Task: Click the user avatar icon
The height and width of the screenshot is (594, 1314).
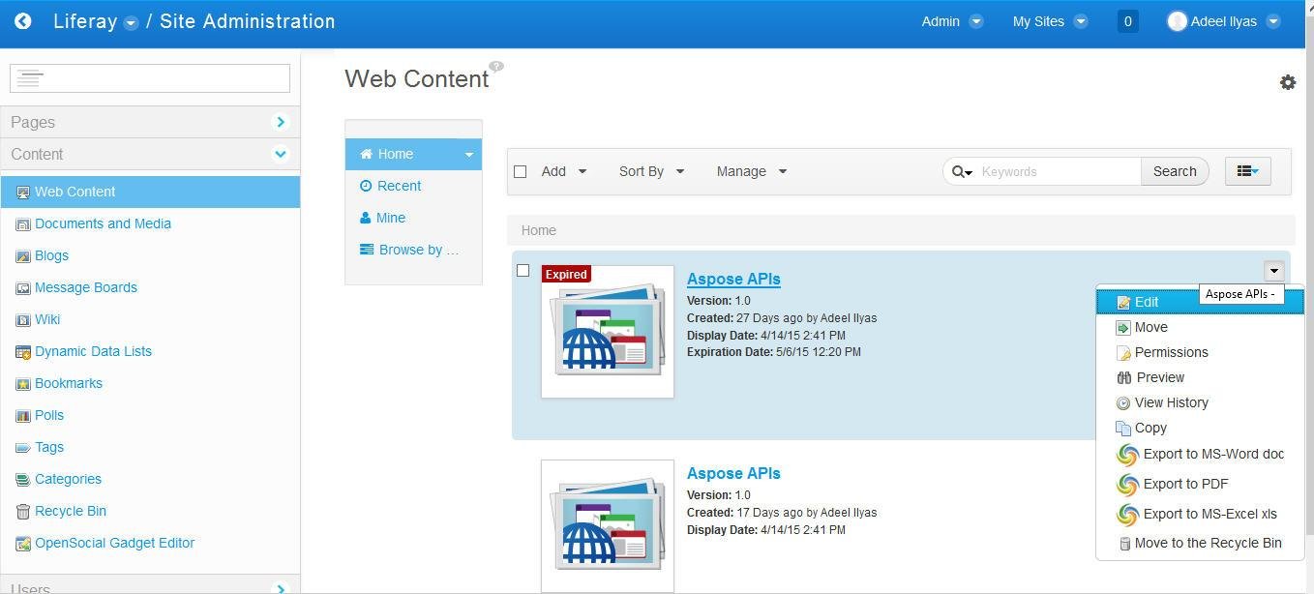Action: click(1177, 21)
